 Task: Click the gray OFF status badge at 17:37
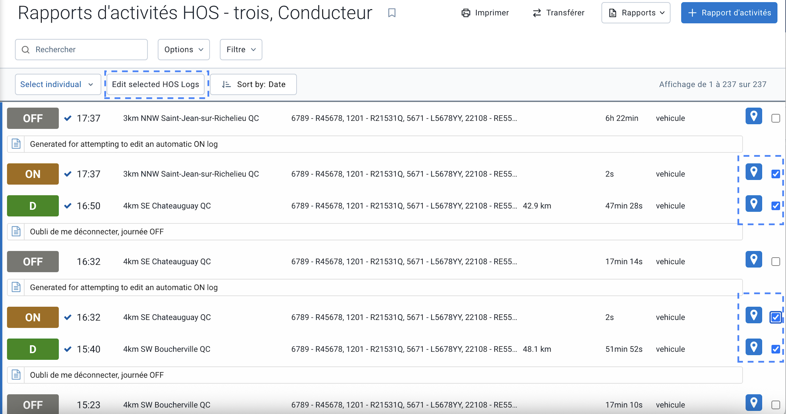(x=33, y=118)
